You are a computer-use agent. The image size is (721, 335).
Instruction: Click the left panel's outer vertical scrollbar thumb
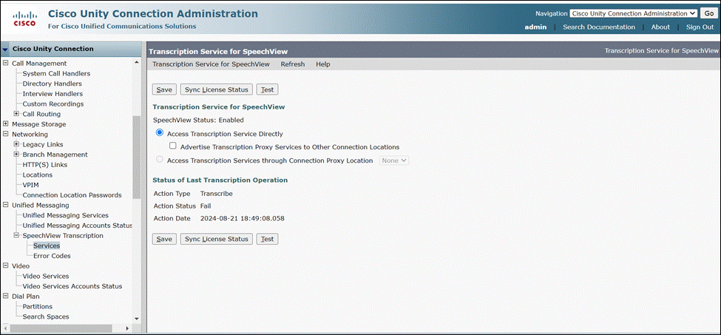[137, 157]
